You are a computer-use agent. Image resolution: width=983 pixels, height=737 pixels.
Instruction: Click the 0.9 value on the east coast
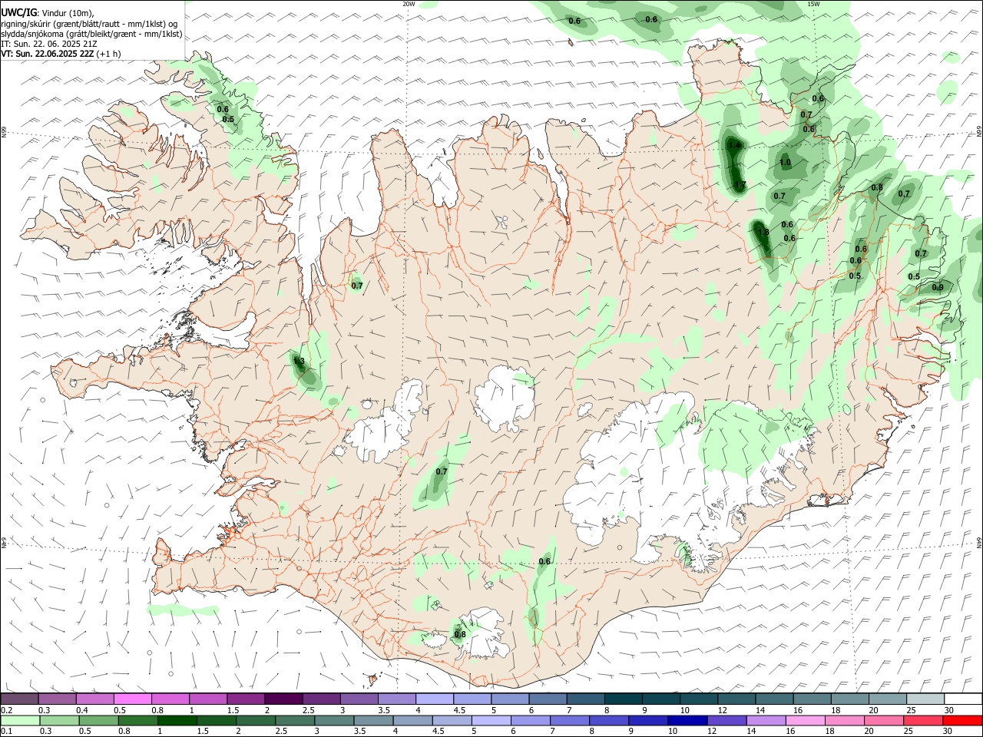click(x=938, y=288)
